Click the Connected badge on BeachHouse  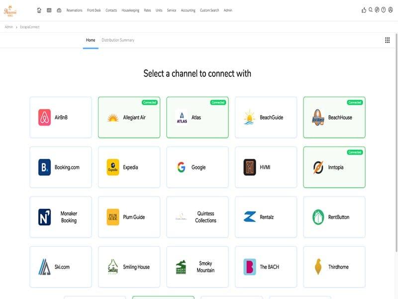click(x=355, y=103)
